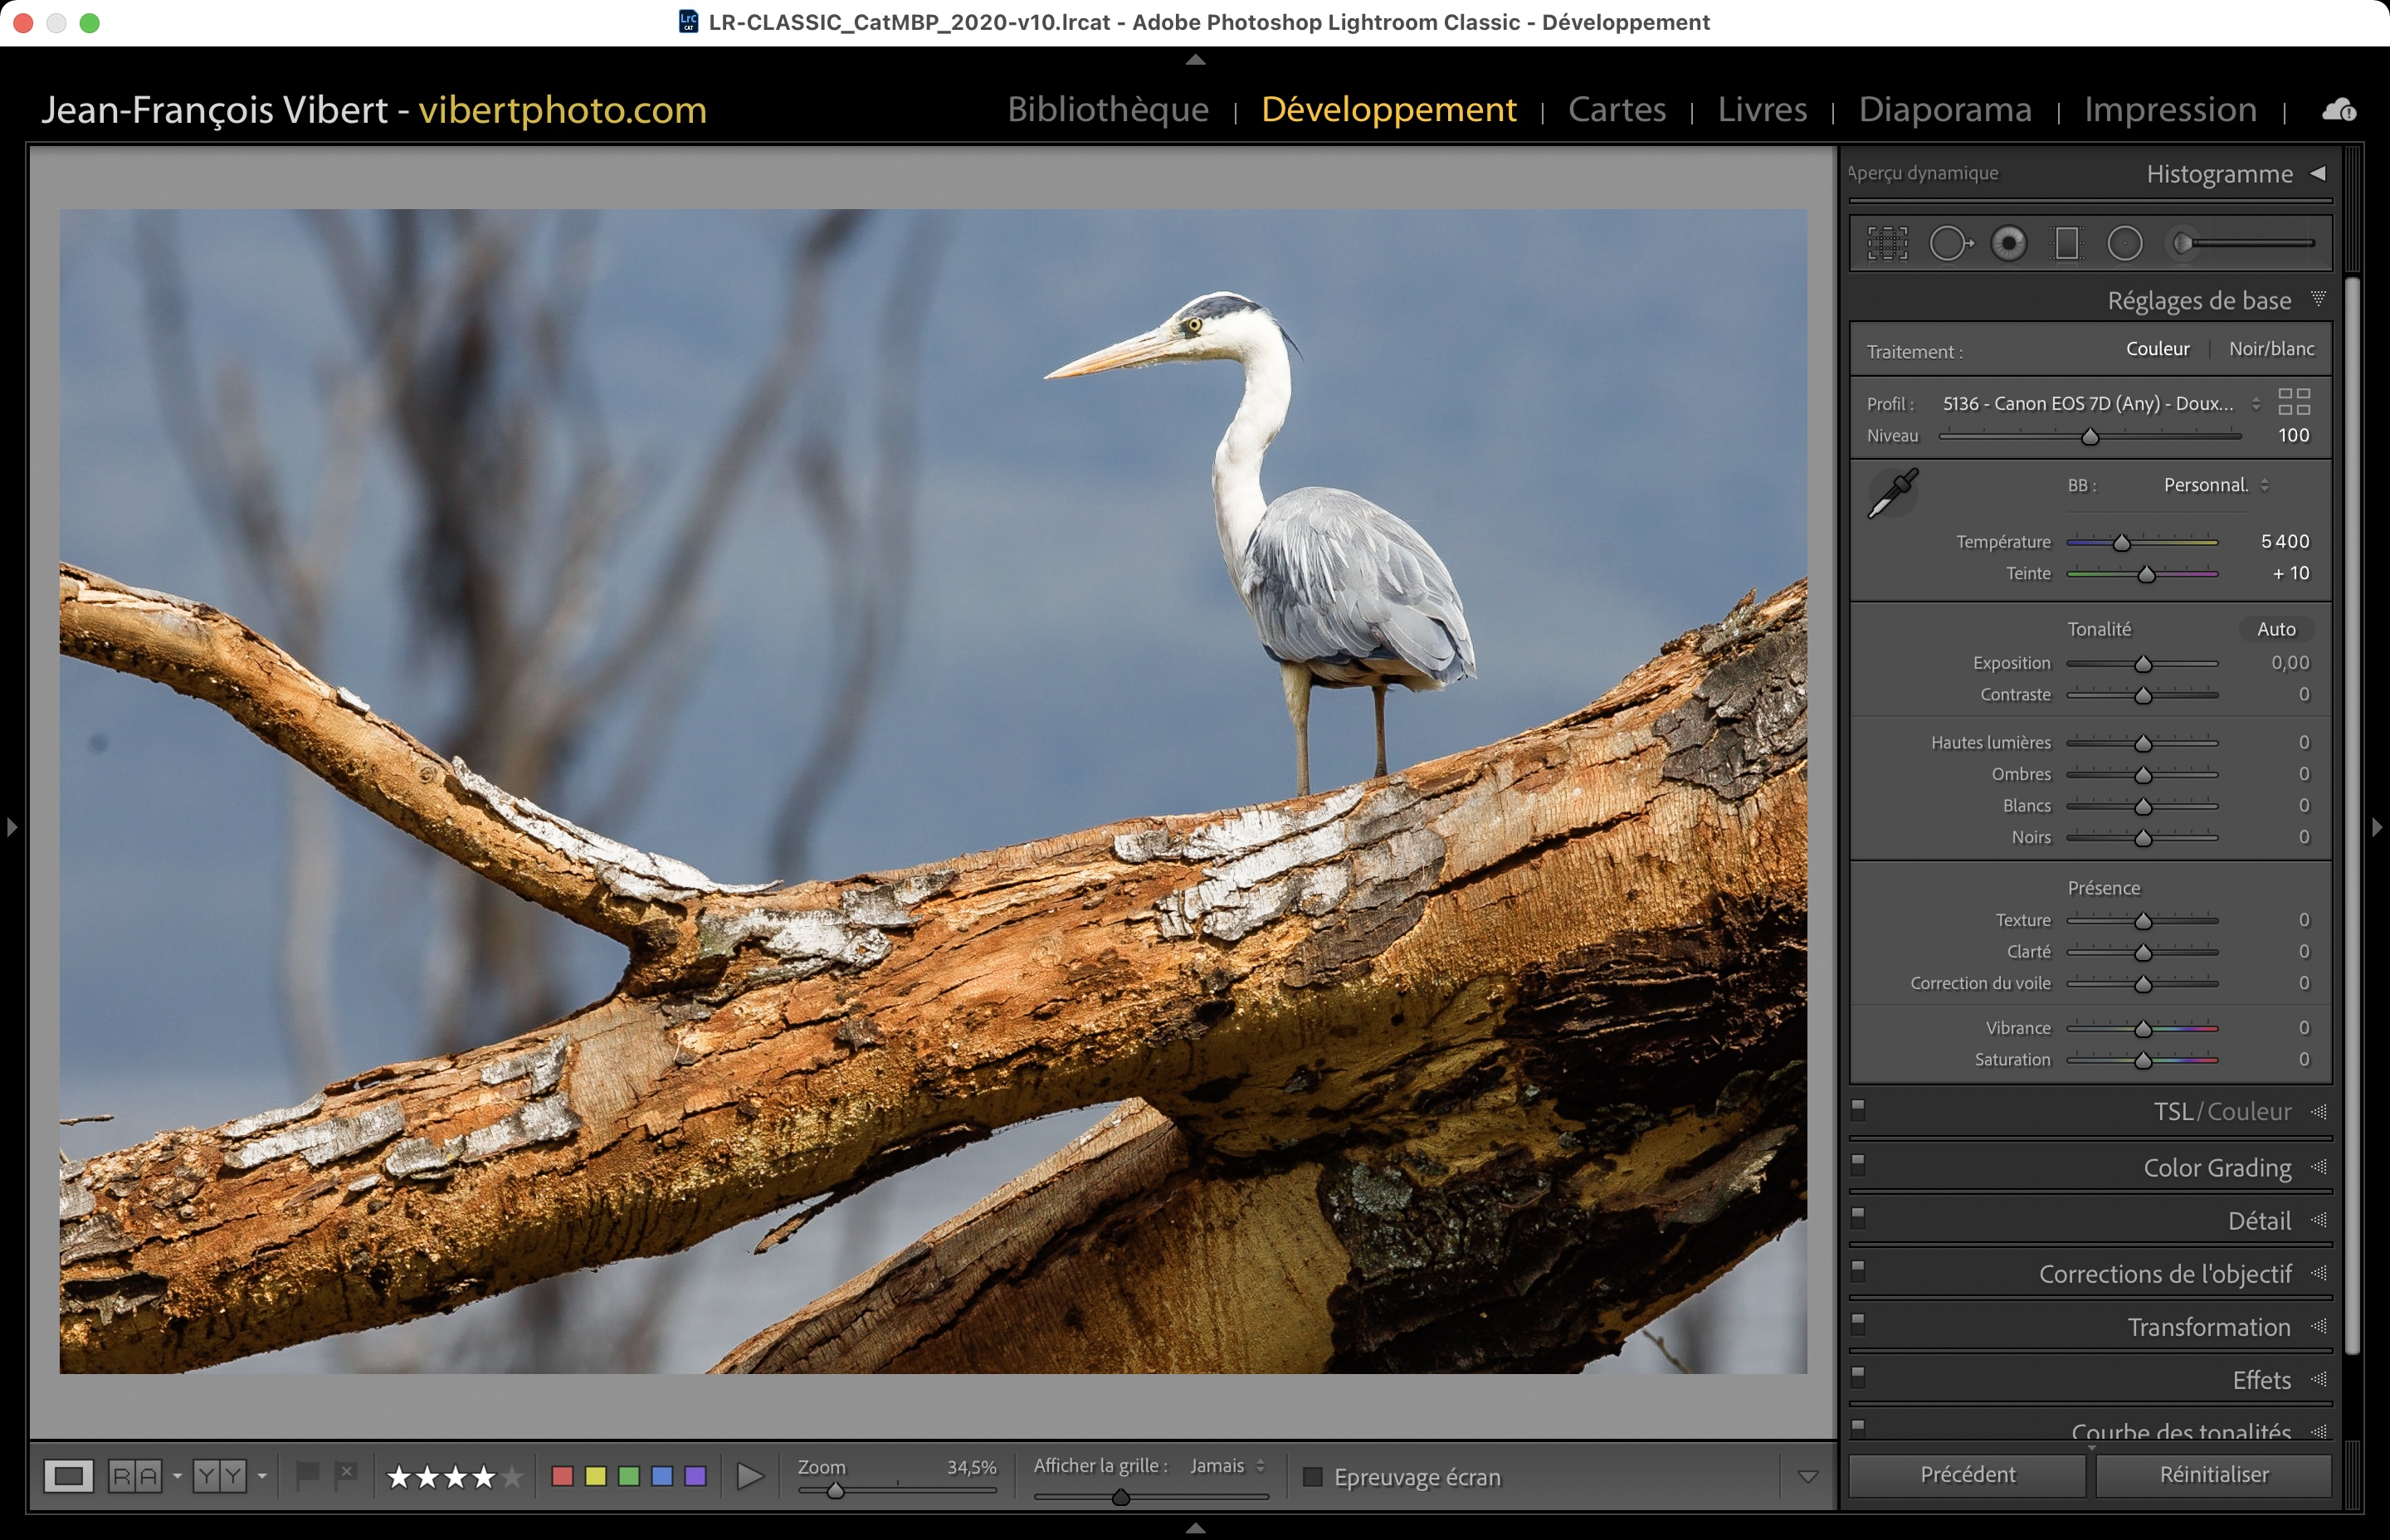Enable the Epreuvage écran checkbox
Image resolution: width=2390 pixels, height=1540 pixels.
coord(1313,1477)
